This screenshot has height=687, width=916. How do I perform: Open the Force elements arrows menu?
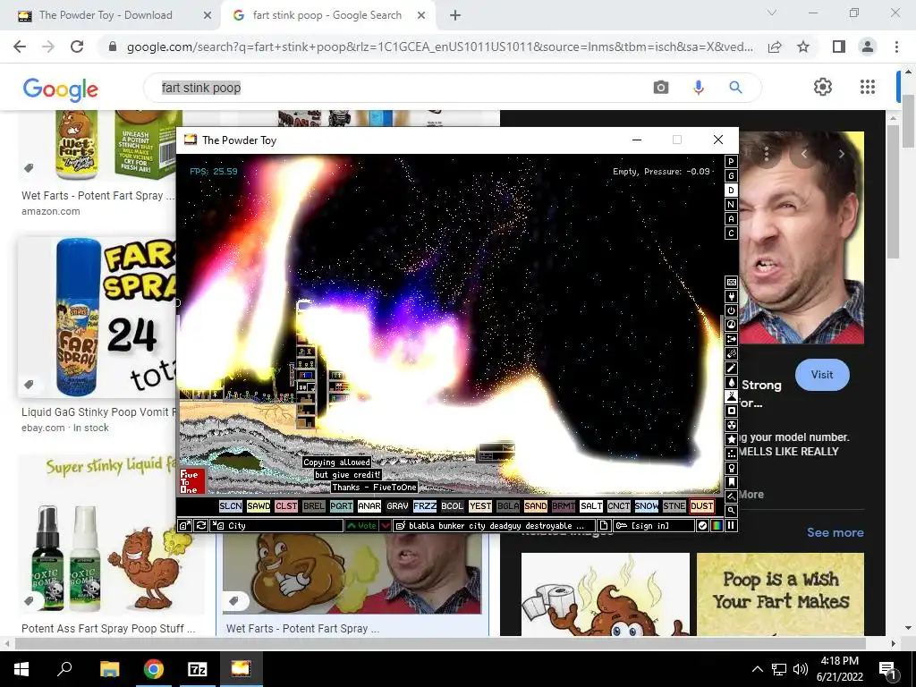click(731, 339)
